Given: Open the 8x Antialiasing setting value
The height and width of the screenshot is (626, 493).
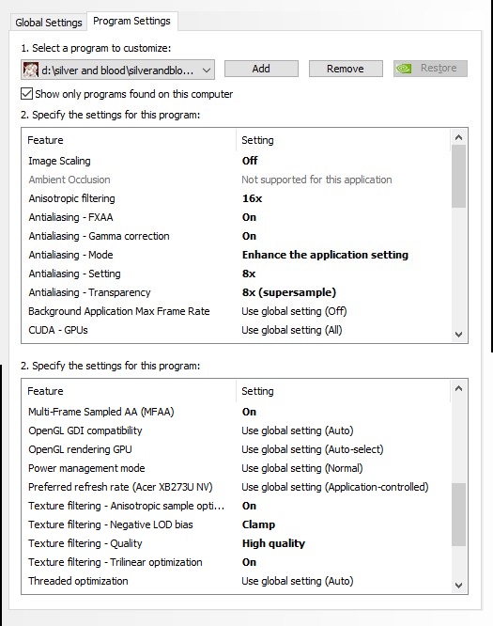Looking at the screenshot, I should (x=249, y=274).
